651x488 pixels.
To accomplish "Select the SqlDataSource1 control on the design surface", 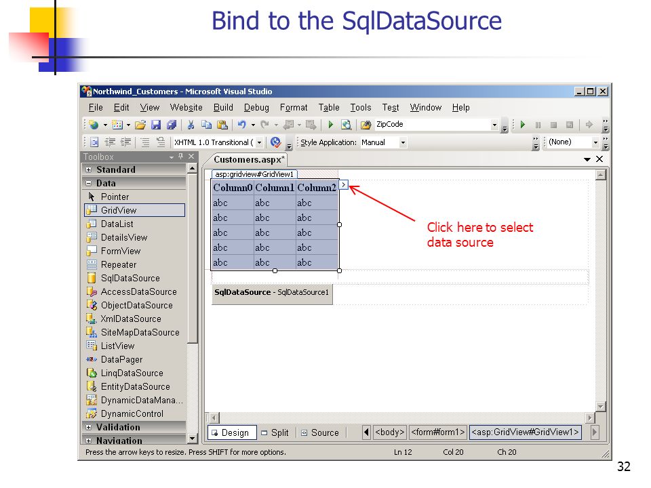I will click(x=272, y=294).
